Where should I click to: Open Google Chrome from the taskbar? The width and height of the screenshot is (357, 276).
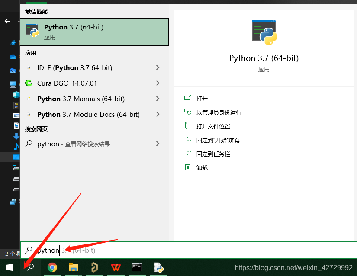point(52,267)
